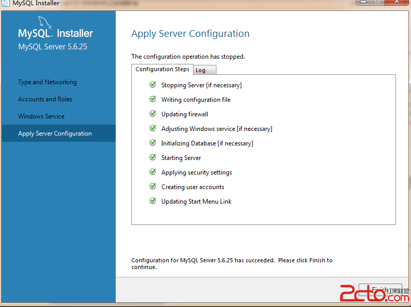Click check icon for Creating user accounts

pyautogui.click(x=153, y=186)
